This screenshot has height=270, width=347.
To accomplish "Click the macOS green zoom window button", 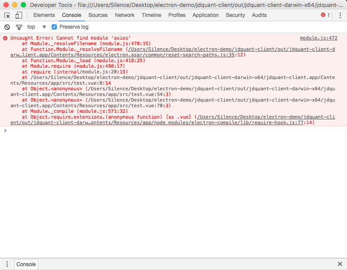I will coord(23,5).
